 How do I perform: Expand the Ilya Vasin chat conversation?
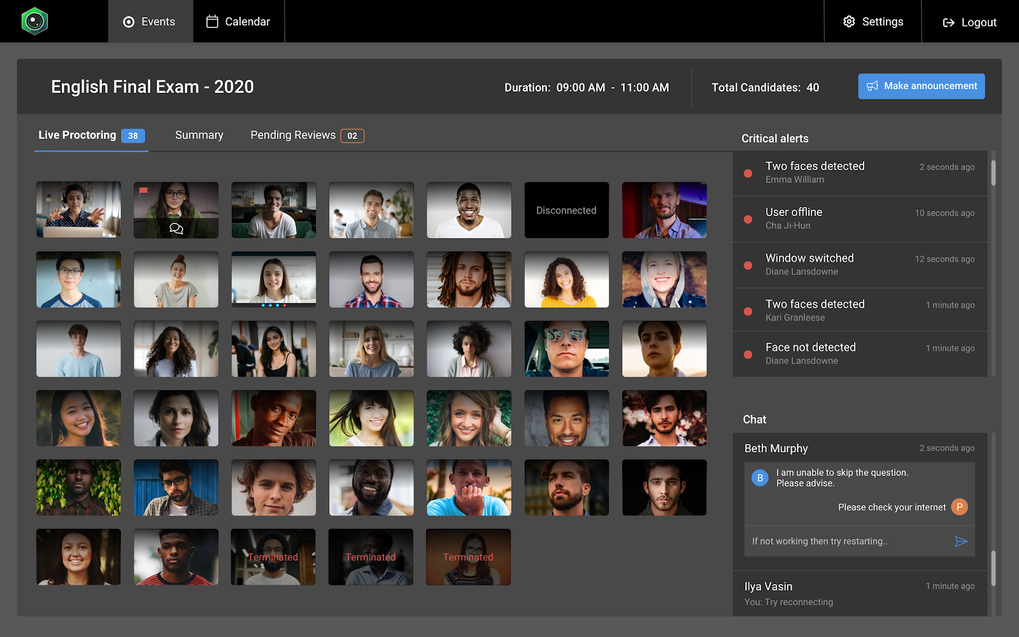859,593
